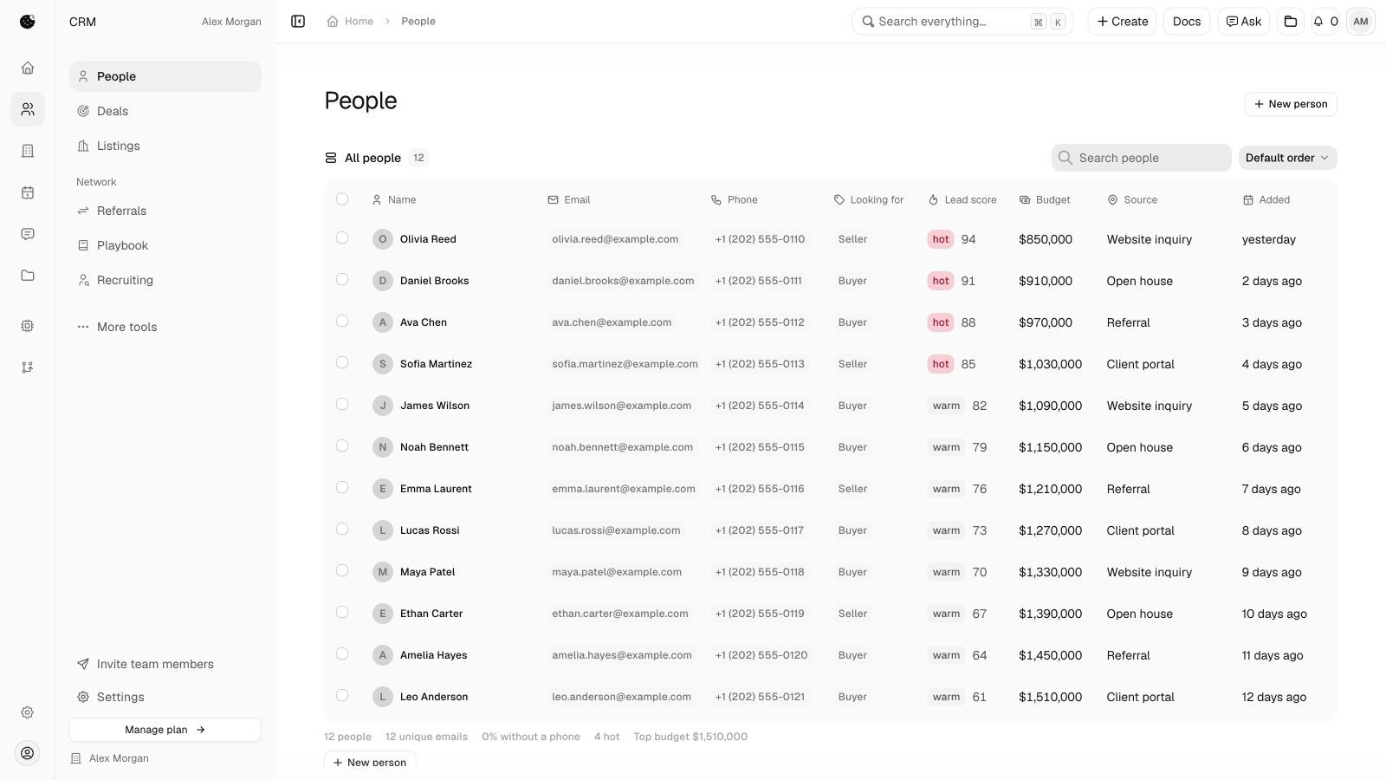The image size is (1386, 780).
Task: Click the user profile circle icon in rail
Action: pyautogui.click(x=28, y=753)
